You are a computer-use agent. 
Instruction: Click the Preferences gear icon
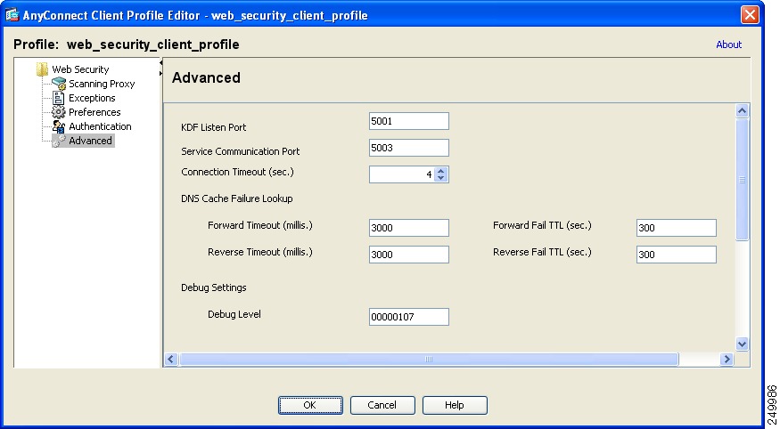point(58,112)
